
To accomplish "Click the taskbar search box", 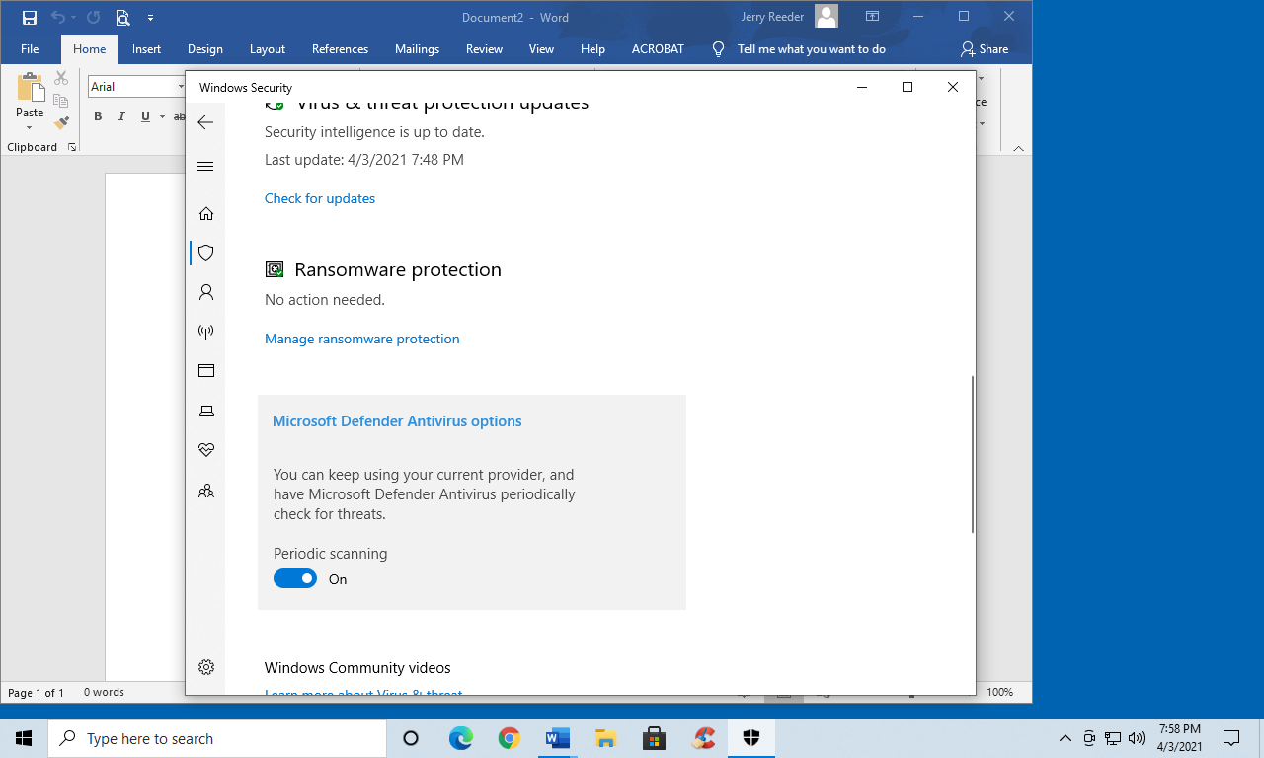I will coord(217,738).
